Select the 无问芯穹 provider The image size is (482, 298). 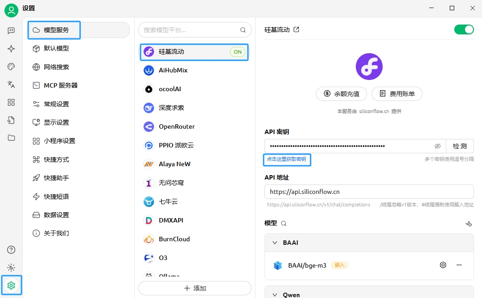click(195, 183)
